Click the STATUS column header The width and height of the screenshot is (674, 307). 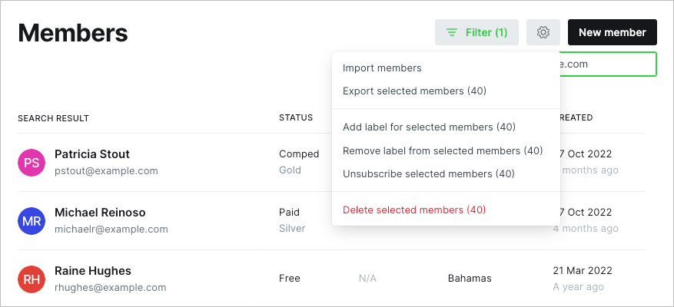pyautogui.click(x=296, y=118)
